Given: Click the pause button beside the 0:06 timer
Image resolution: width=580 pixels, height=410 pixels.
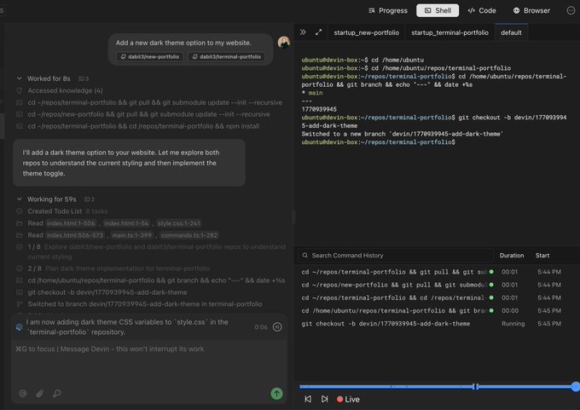Looking at the screenshot, I should click(277, 326).
